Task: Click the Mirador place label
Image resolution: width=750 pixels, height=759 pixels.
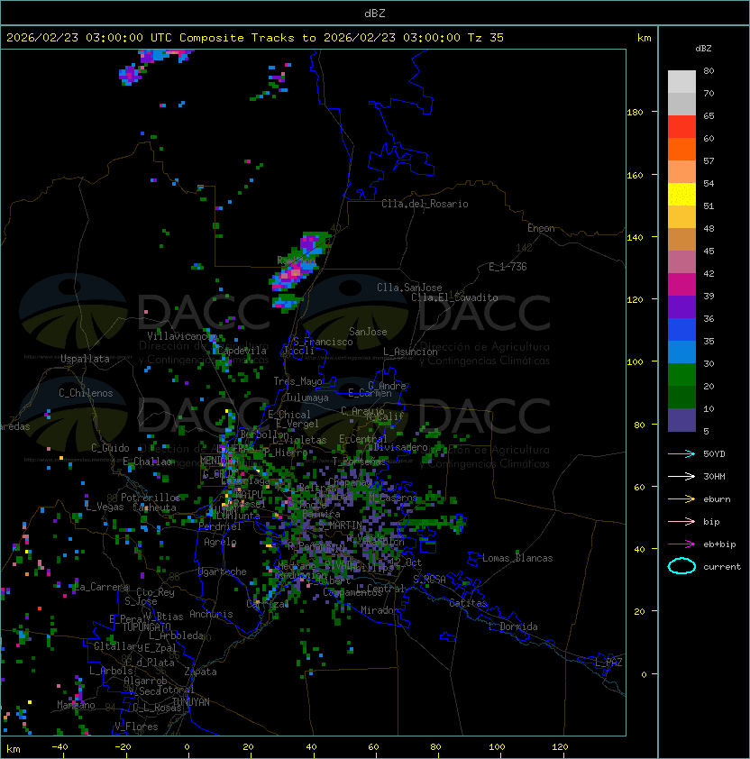Action: (380, 610)
